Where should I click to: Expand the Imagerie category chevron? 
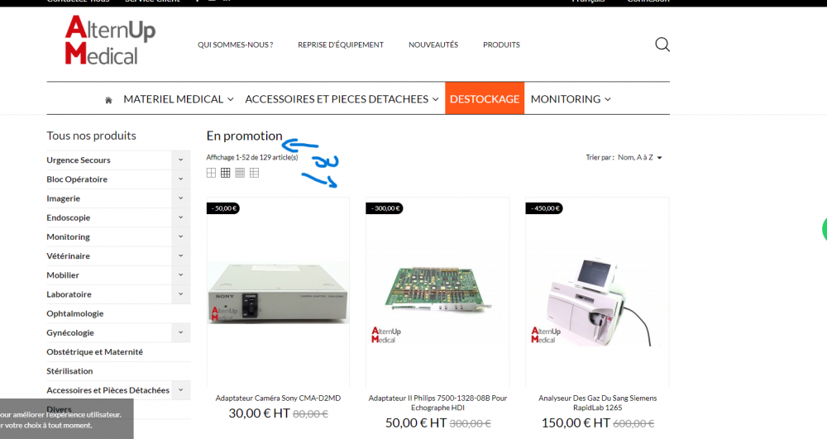(180, 198)
